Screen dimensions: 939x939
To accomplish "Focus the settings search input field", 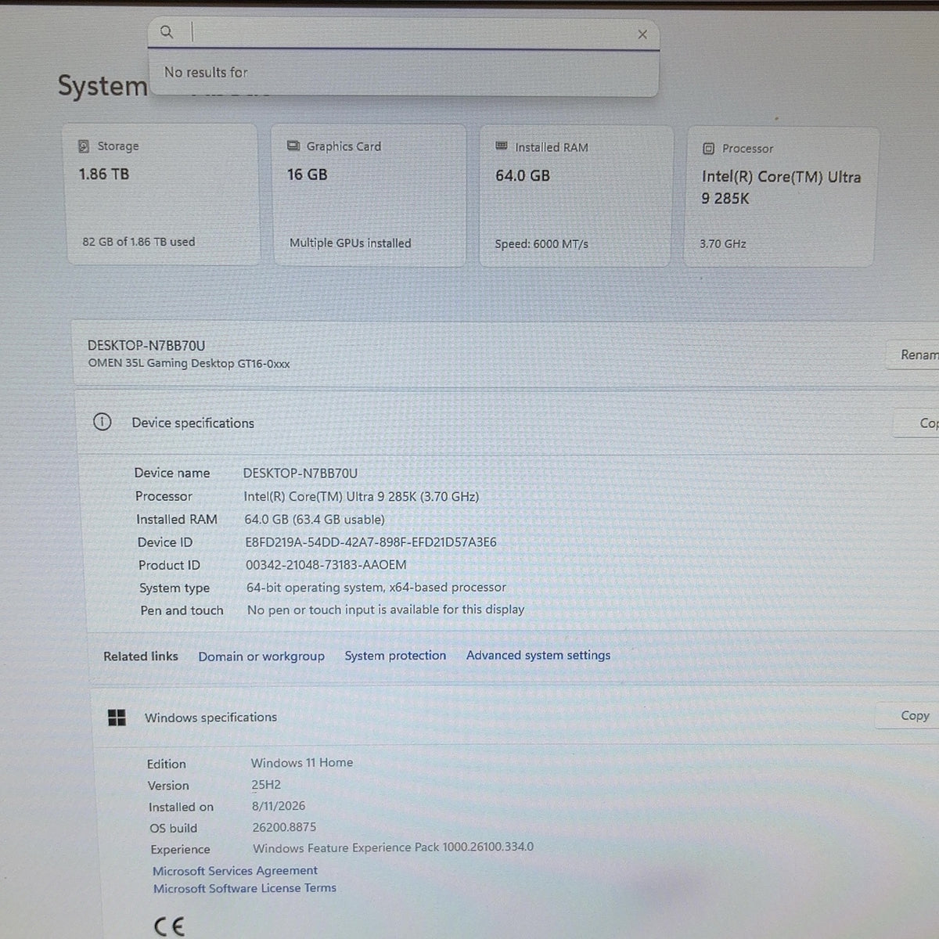I will click(x=404, y=34).
